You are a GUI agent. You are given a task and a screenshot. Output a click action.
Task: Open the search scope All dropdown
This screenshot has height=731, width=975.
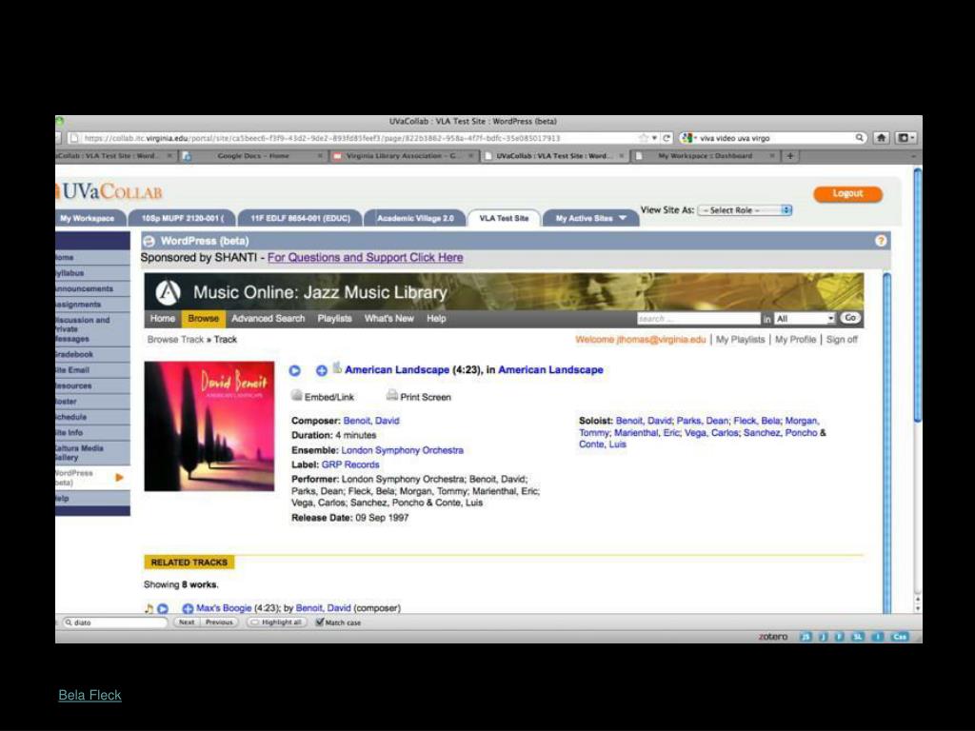[x=805, y=318]
